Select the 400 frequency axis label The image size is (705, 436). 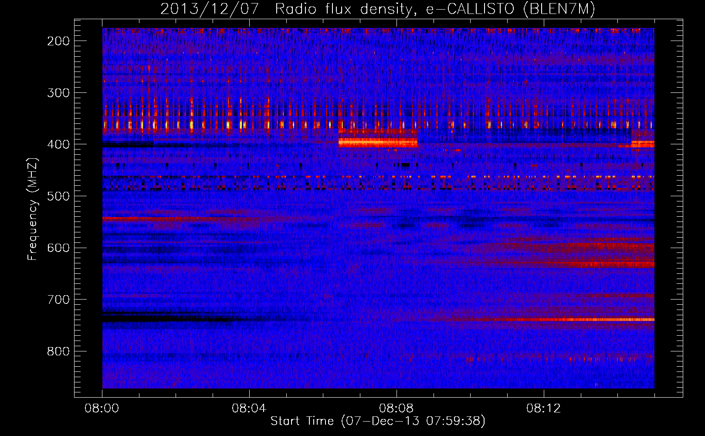(x=58, y=144)
